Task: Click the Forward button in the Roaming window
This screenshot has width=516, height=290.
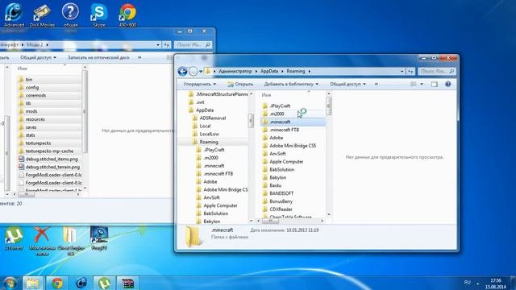Action: (193, 71)
